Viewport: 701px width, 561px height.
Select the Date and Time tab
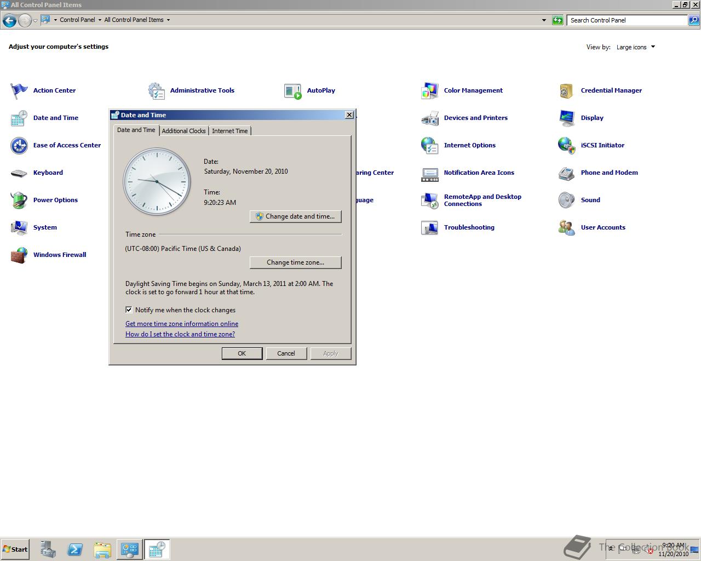pos(136,130)
